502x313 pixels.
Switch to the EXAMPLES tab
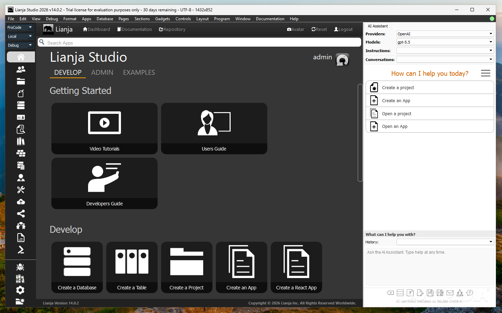pos(139,72)
